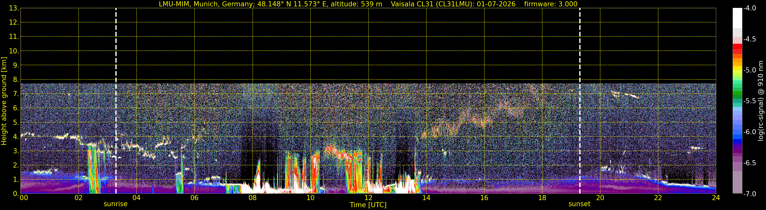Click the cloud layer near 4 km at midnight

coord(27,134)
